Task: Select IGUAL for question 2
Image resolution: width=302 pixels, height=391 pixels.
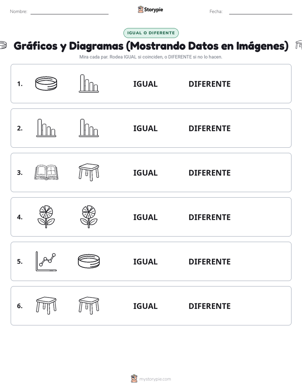Action: point(145,128)
